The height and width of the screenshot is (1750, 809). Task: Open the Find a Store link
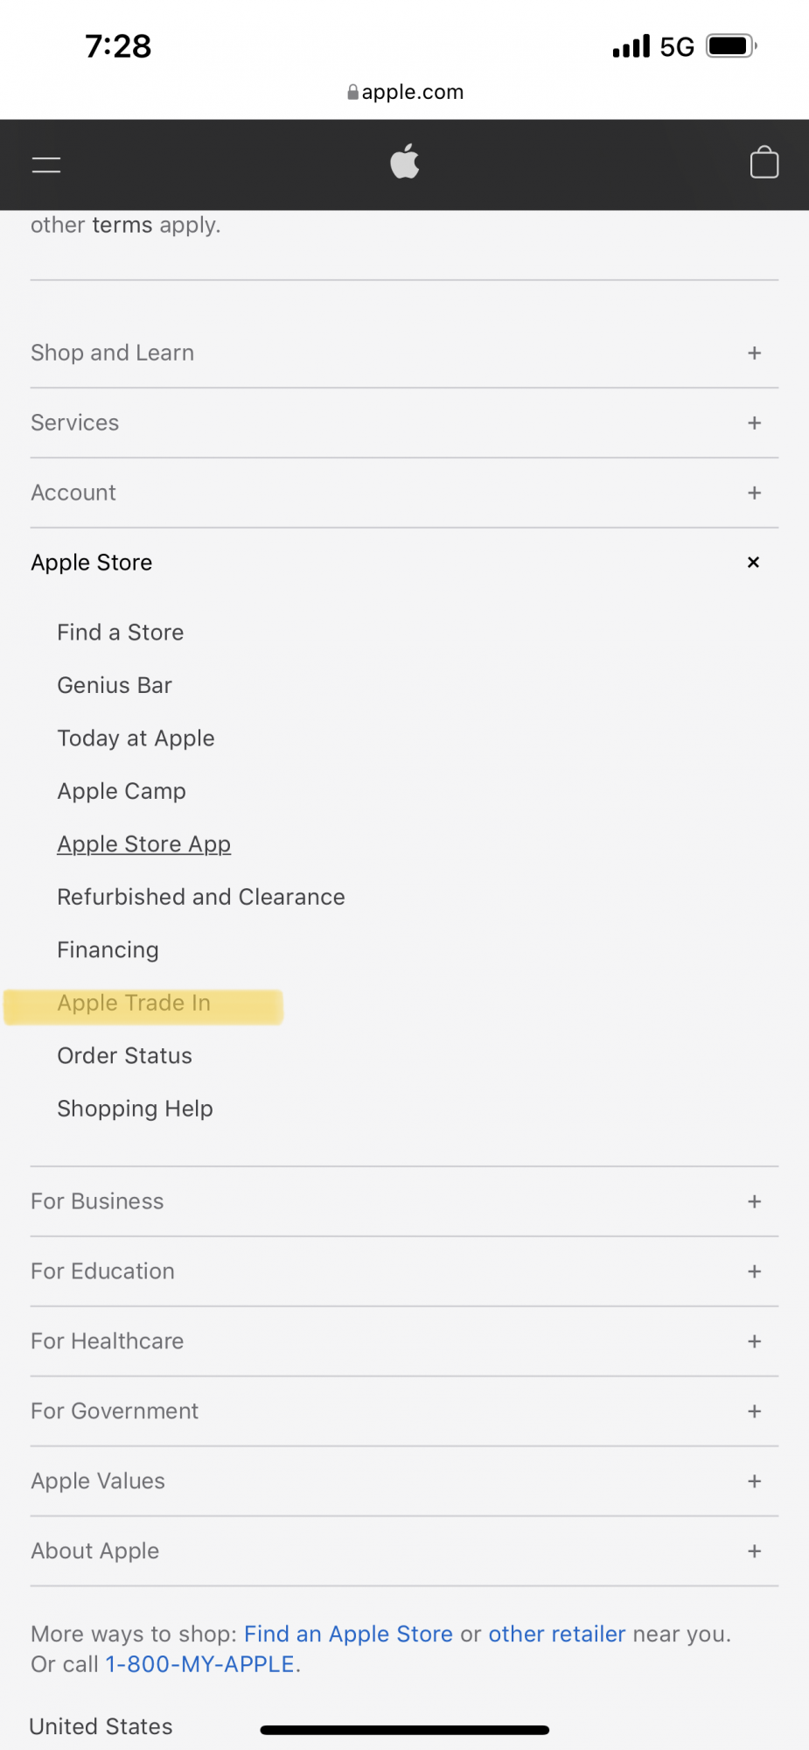tap(121, 633)
